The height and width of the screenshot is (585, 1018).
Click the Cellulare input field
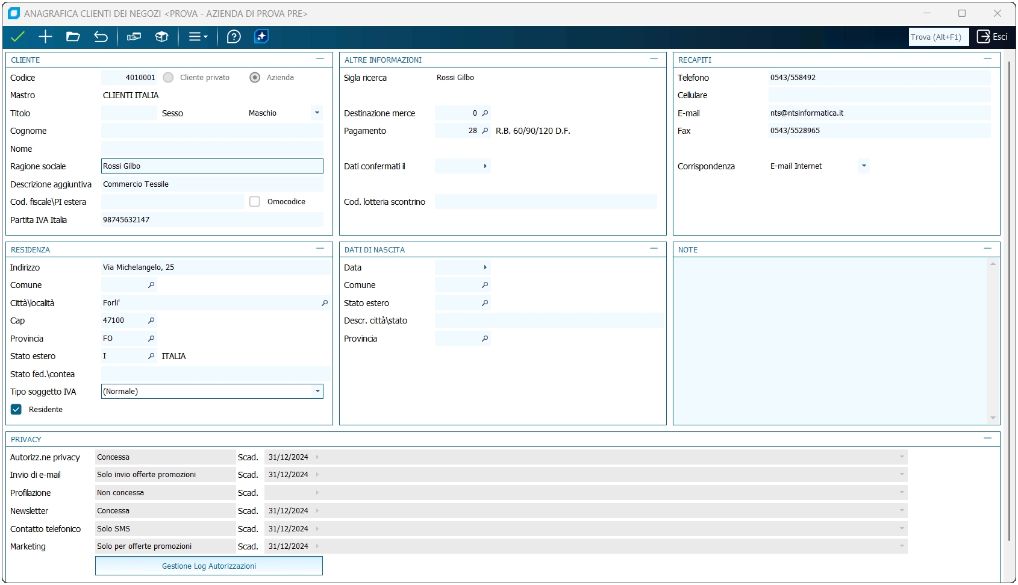tap(879, 95)
